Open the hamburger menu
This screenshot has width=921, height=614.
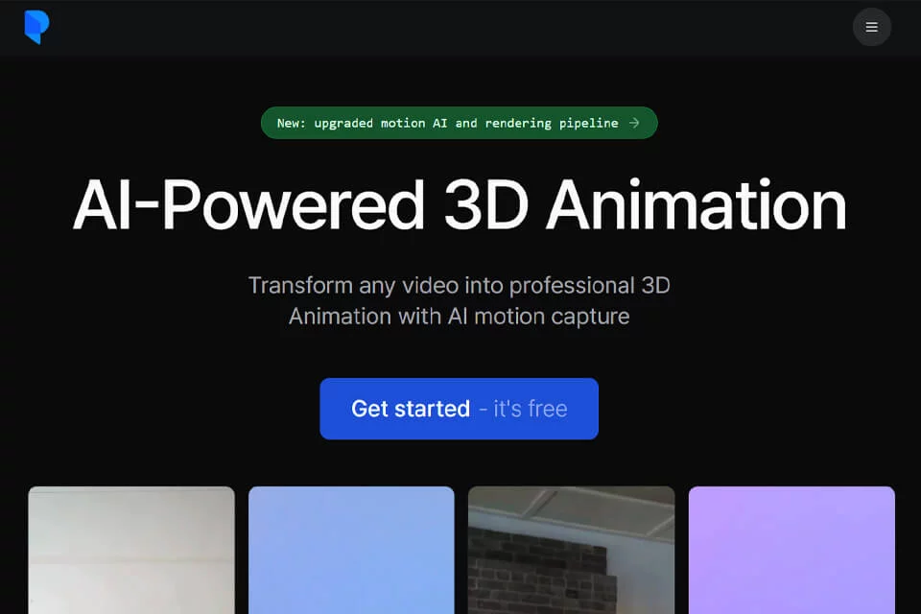pos(872,27)
